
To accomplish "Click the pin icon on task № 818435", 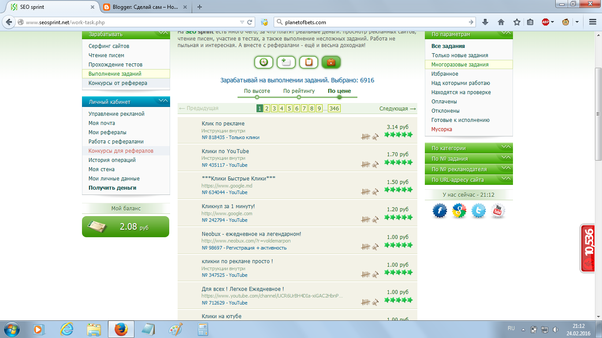I will pyautogui.click(x=375, y=137).
